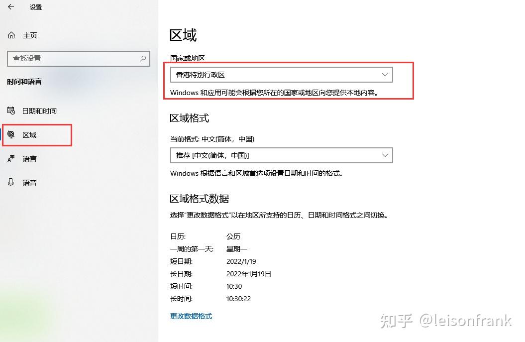
Task: Click the back arrow to return
Action: pos(11,7)
